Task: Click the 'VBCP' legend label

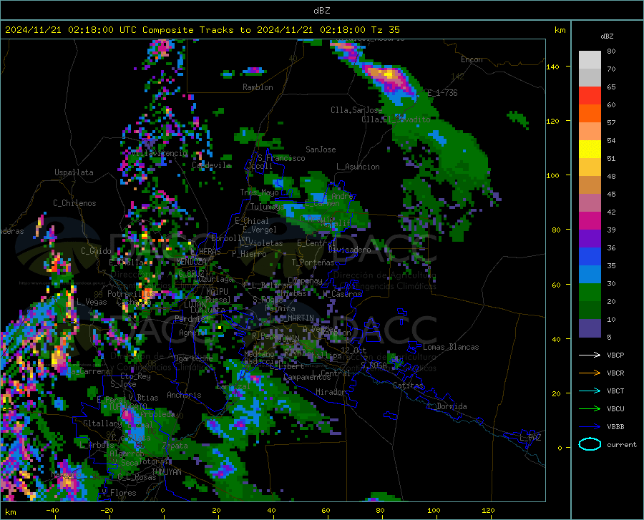Action: point(615,355)
